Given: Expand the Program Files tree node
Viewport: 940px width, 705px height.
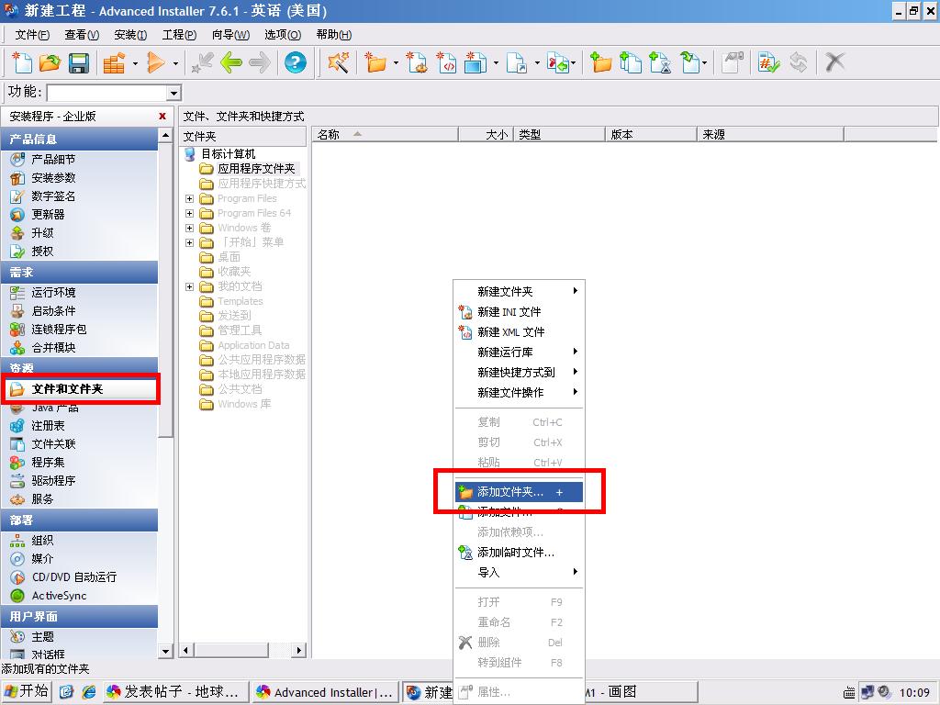Looking at the screenshot, I should 189,198.
